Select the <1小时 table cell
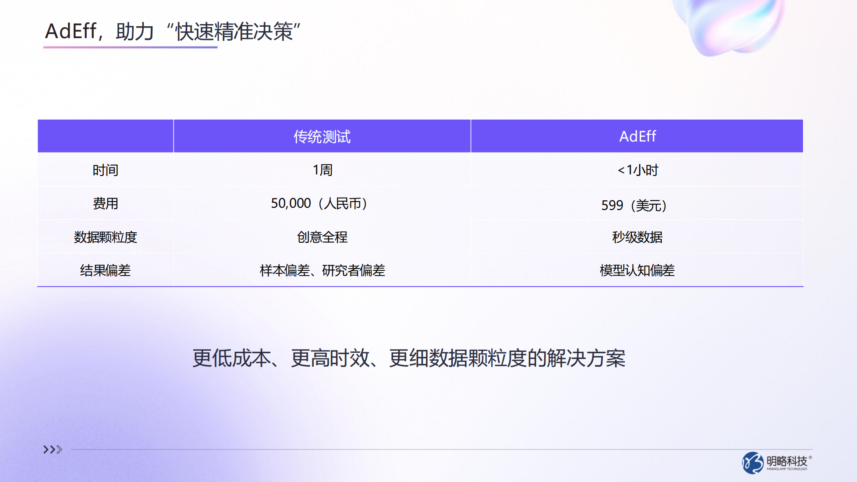Image resolution: width=857 pixels, height=482 pixels. click(635, 170)
